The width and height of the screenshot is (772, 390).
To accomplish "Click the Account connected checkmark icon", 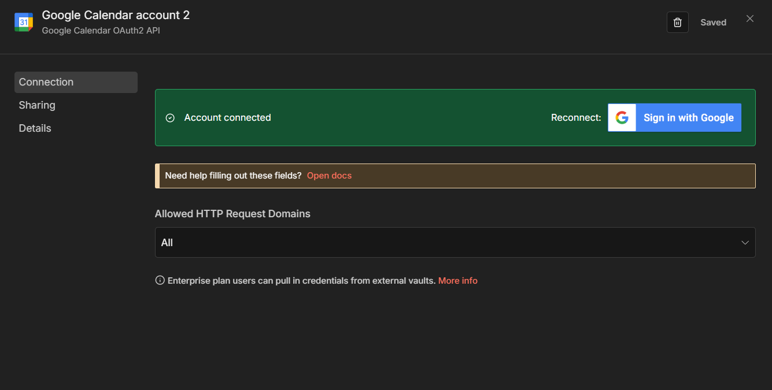I will (170, 118).
